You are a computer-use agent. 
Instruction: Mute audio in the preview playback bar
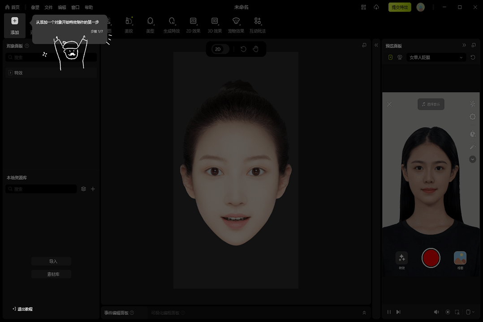(x=436, y=312)
